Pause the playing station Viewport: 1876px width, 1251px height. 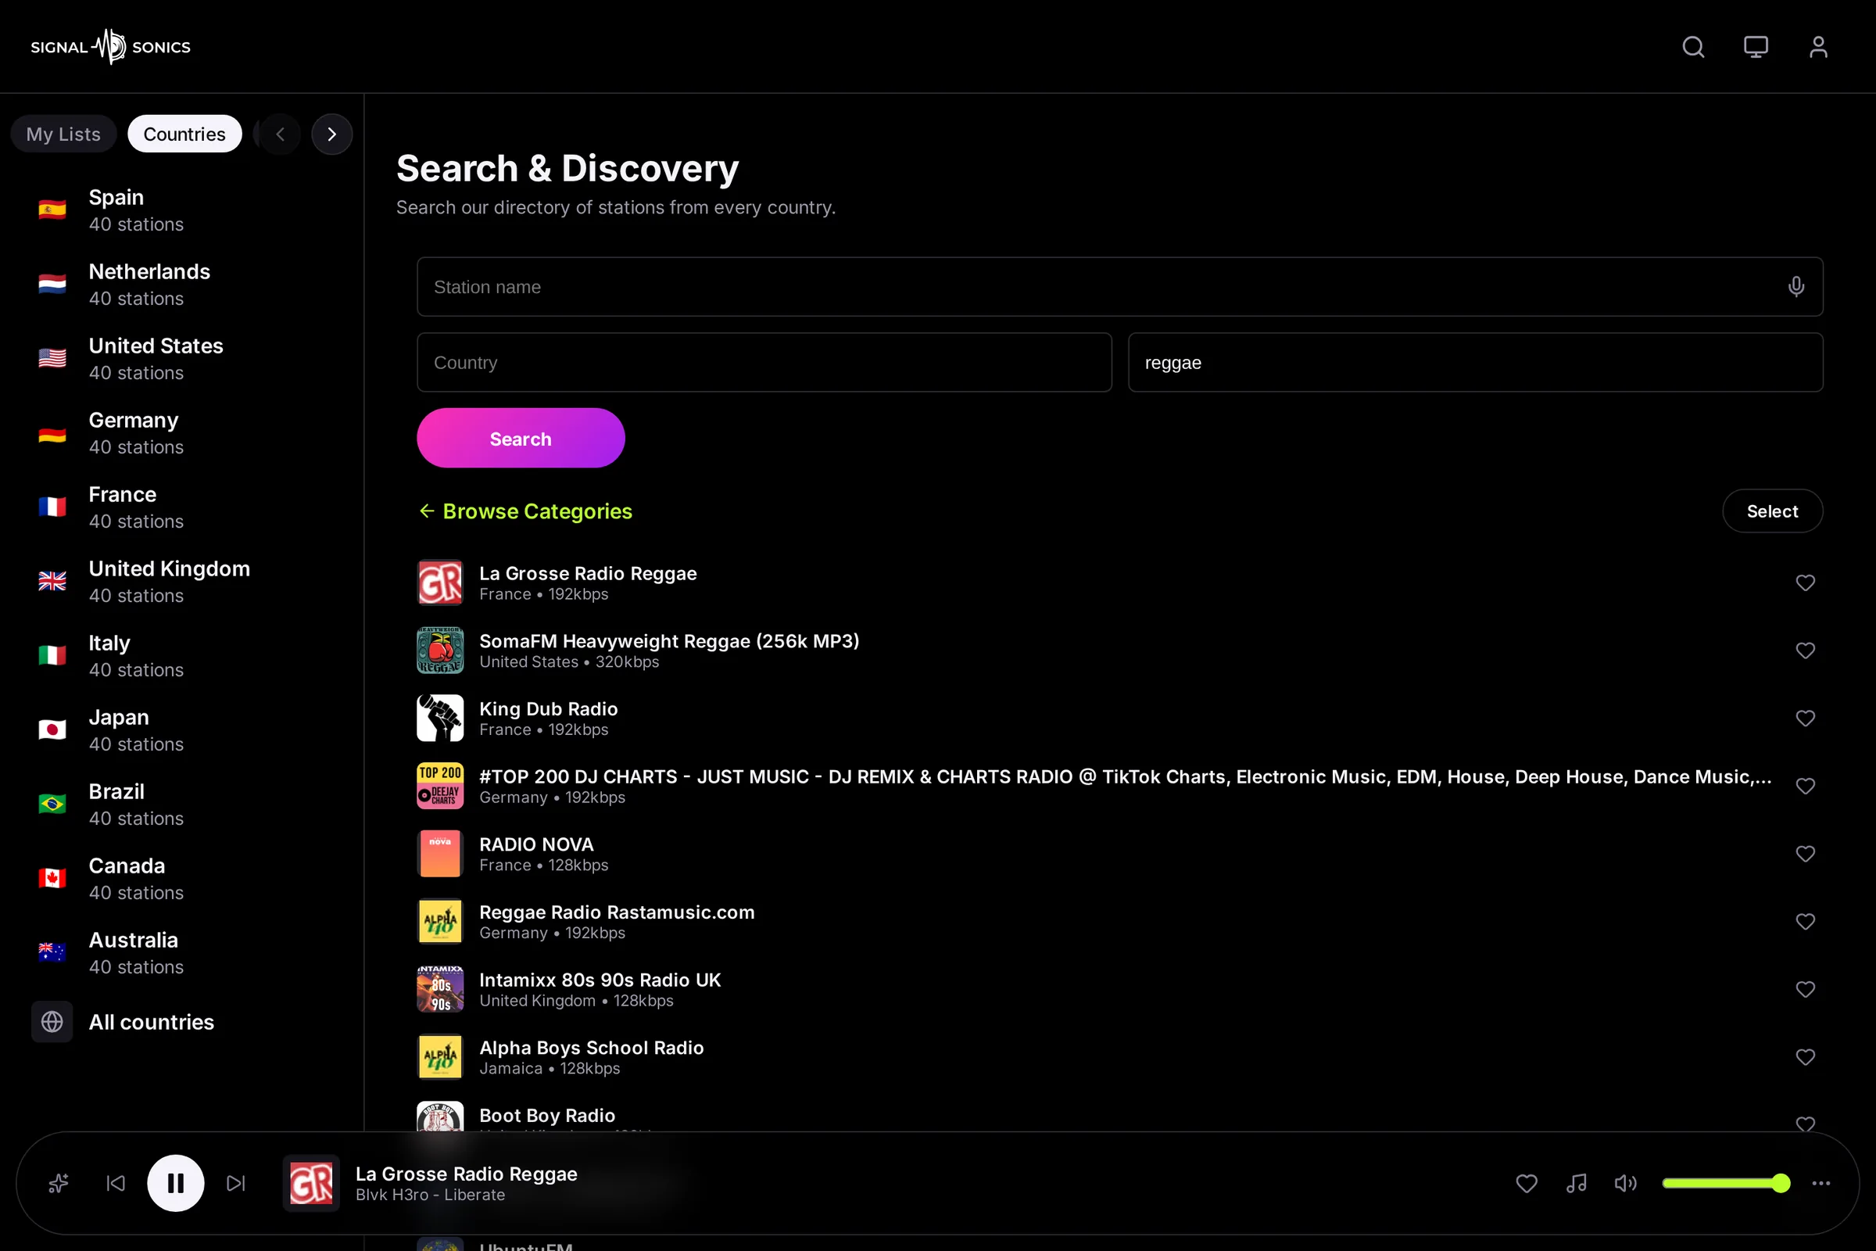175,1183
